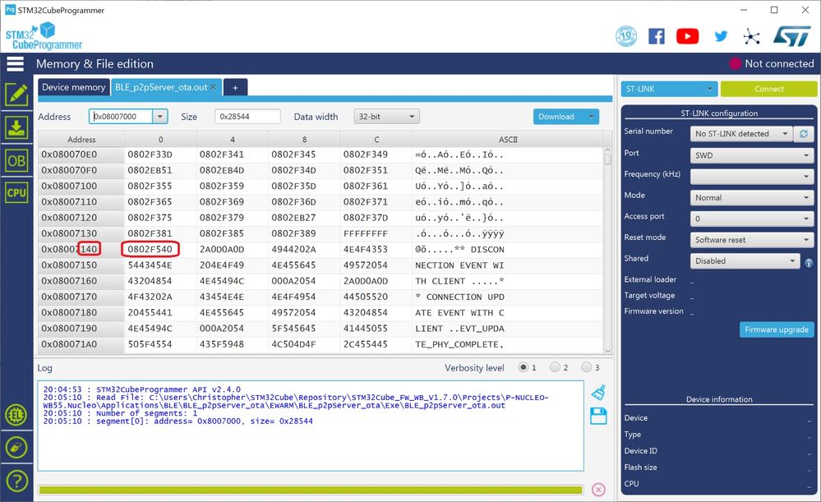
Task: Open the Access port dropdown
Action: pyautogui.click(x=751, y=219)
